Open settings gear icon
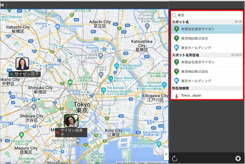The image size is (245, 164). pos(238,159)
